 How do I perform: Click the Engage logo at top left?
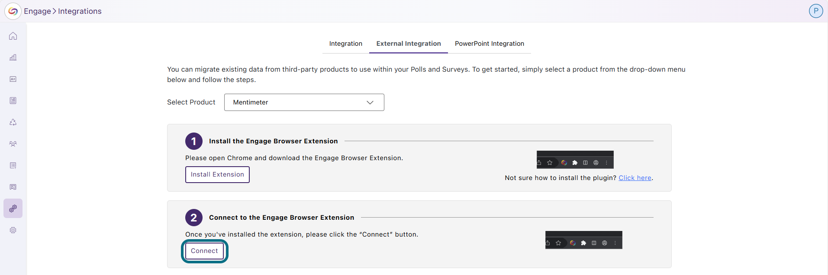(13, 11)
